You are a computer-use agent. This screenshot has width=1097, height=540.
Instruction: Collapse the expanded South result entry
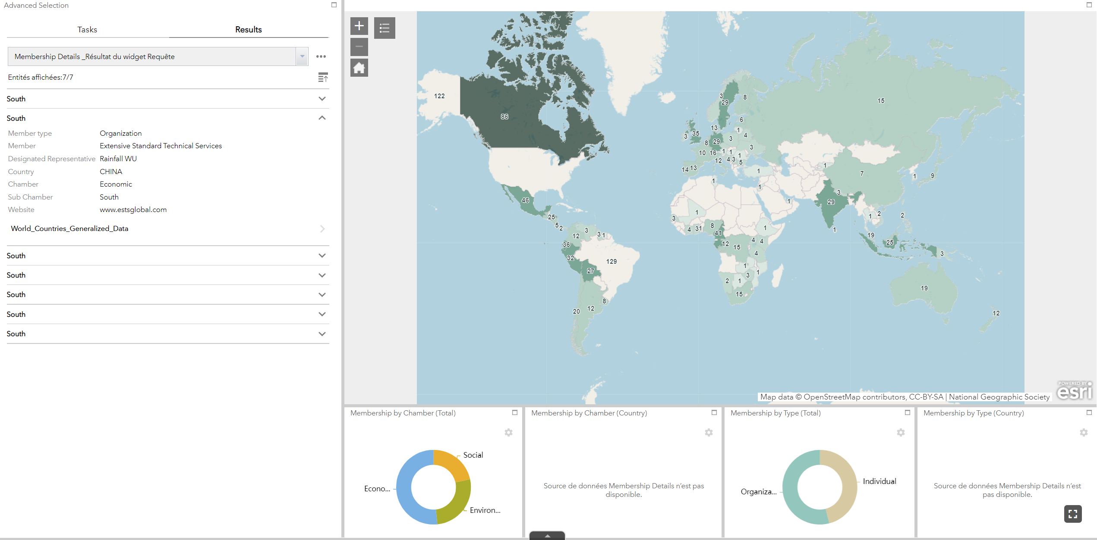tap(322, 118)
